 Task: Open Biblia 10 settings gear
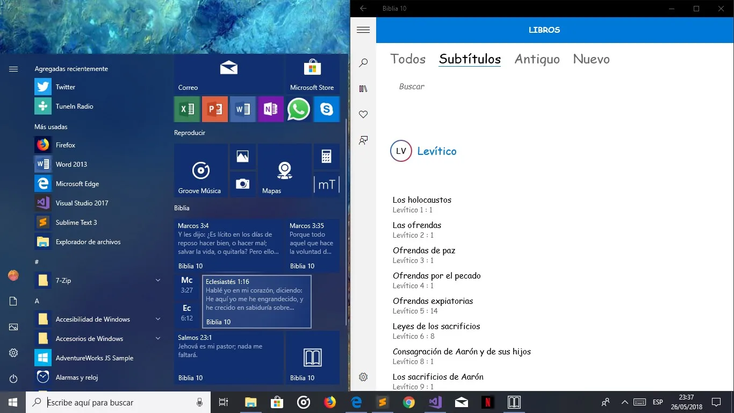coord(363,377)
